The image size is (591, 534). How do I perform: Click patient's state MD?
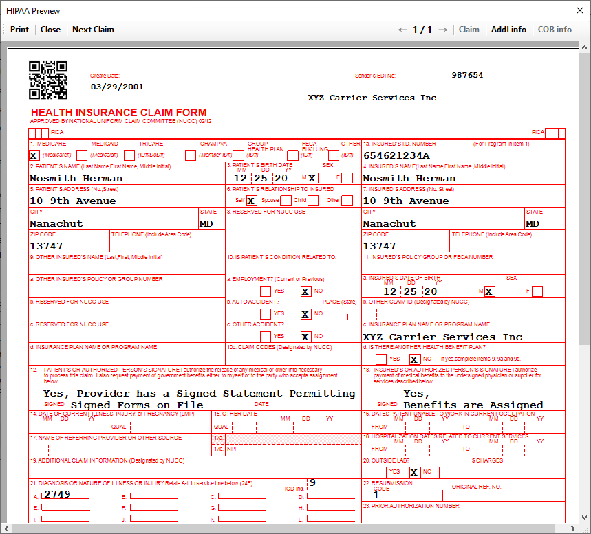(206, 223)
